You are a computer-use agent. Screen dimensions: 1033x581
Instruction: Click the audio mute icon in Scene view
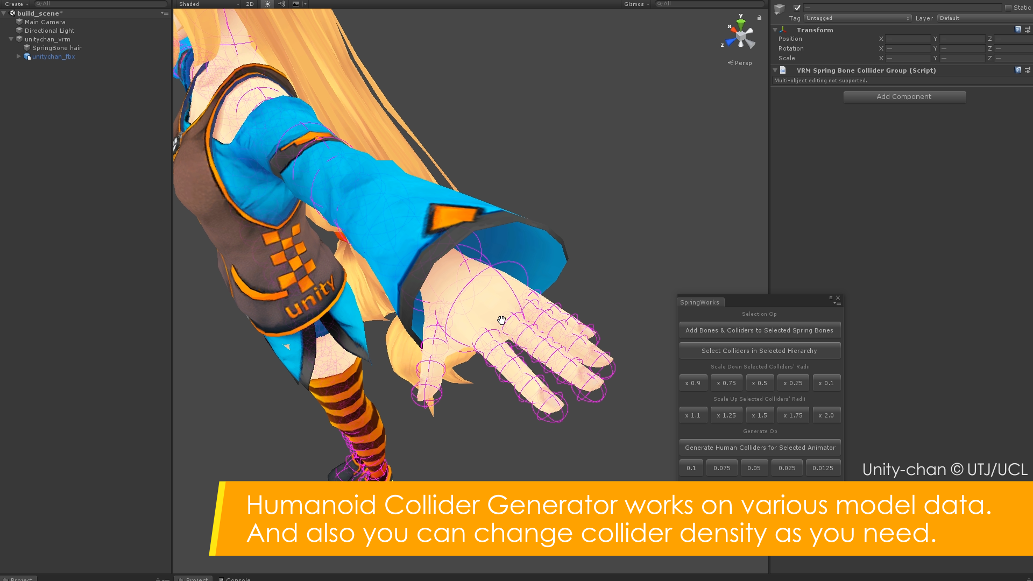[x=281, y=4]
